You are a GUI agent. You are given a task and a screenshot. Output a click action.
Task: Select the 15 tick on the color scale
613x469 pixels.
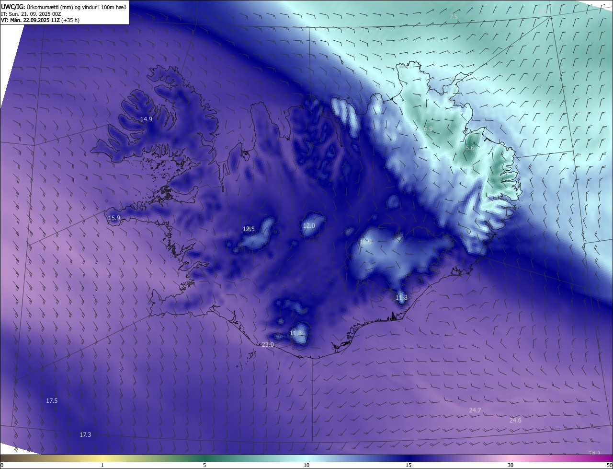point(409,465)
